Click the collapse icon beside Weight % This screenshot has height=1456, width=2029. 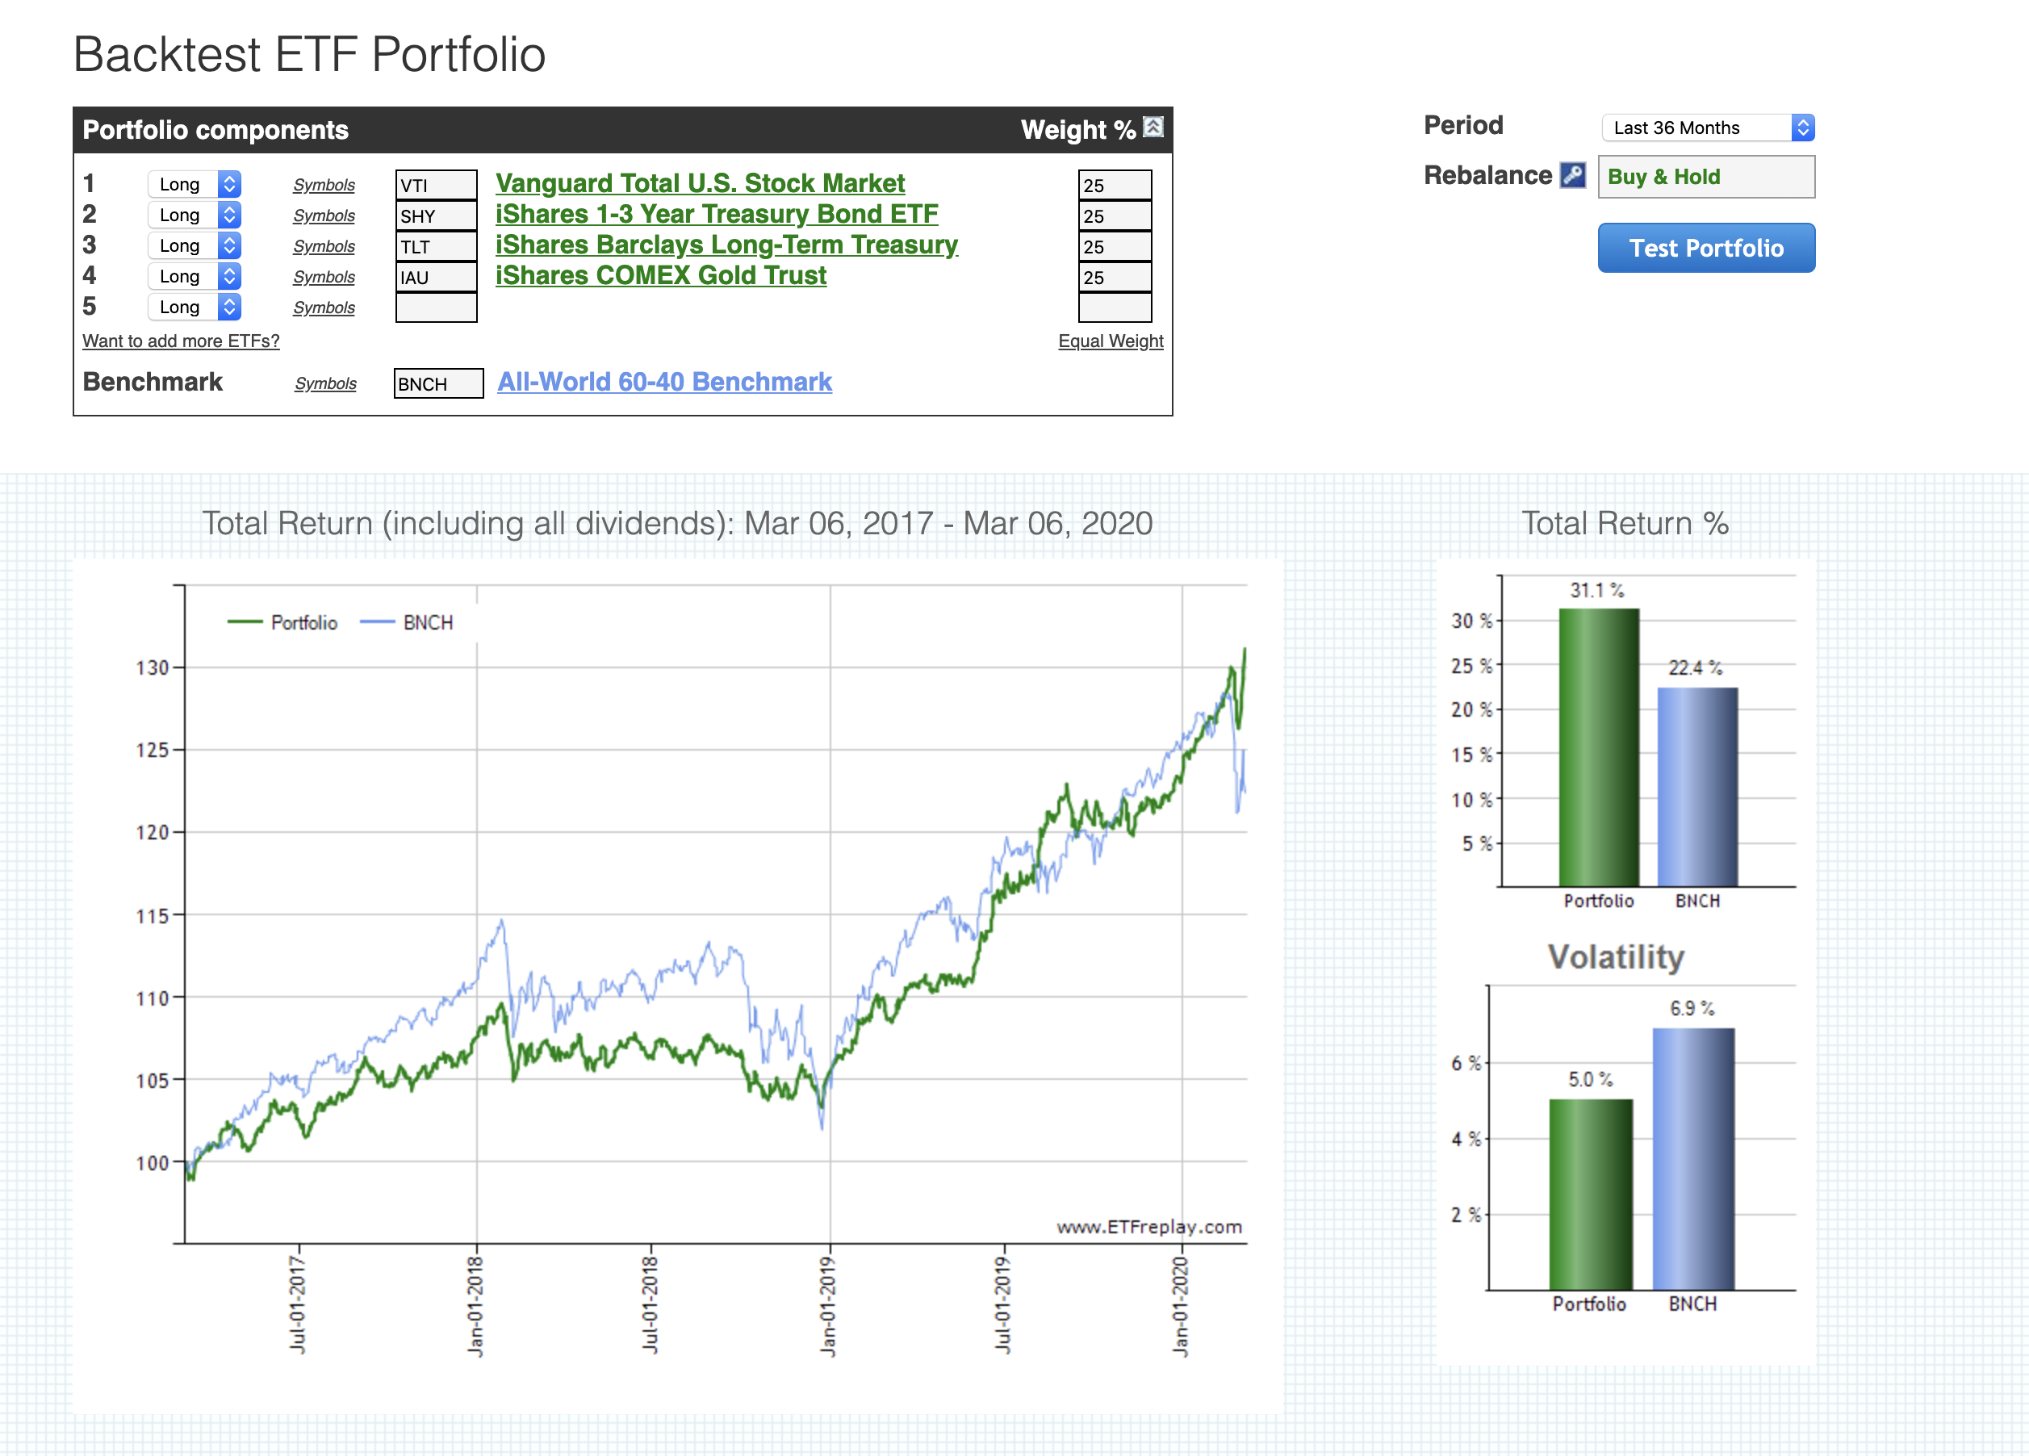[x=1153, y=127]
